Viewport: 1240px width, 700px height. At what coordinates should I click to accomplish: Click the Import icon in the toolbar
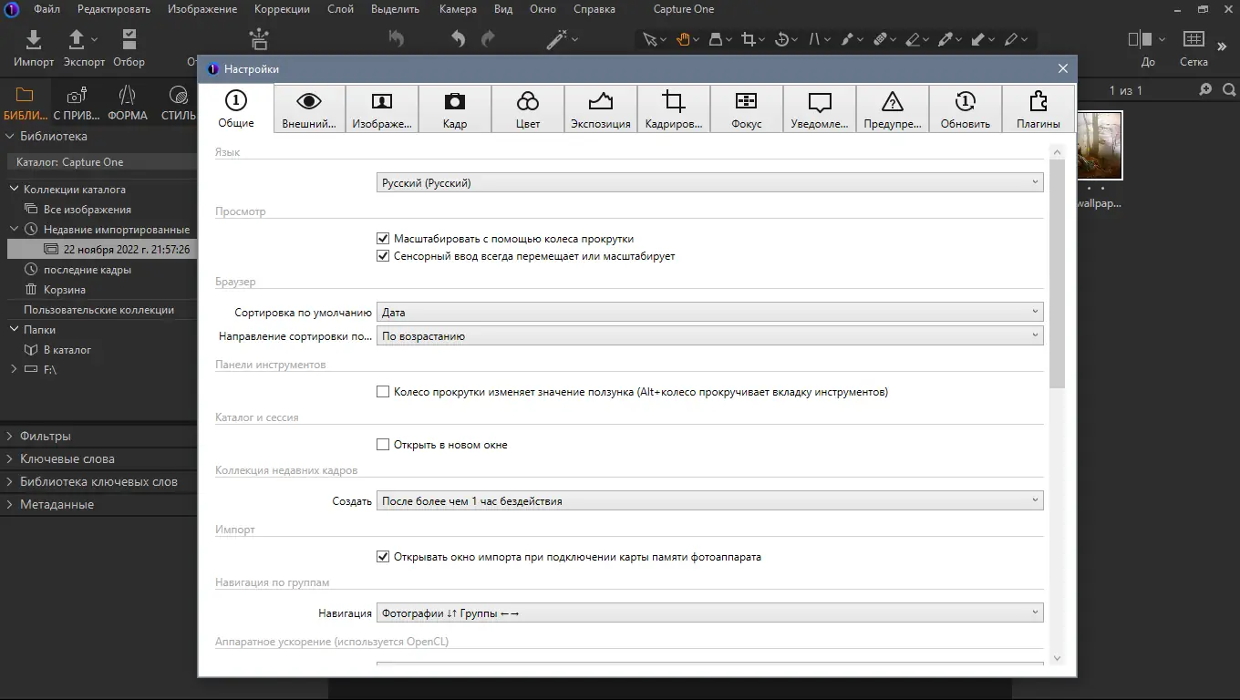(x=34, y=40)
